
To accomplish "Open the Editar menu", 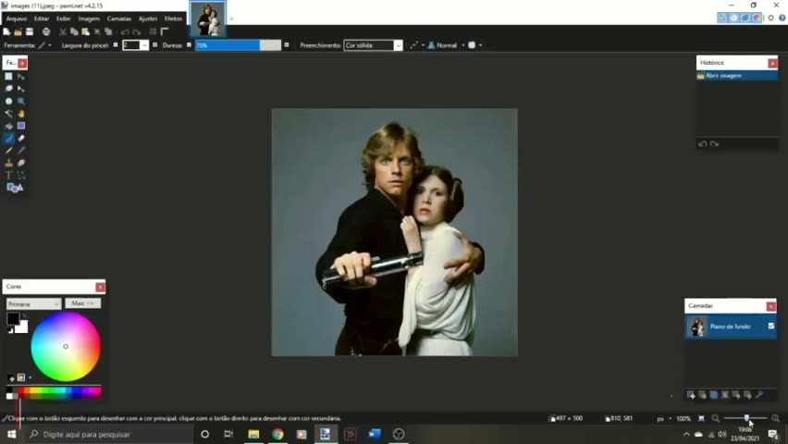I will (42, 18).
